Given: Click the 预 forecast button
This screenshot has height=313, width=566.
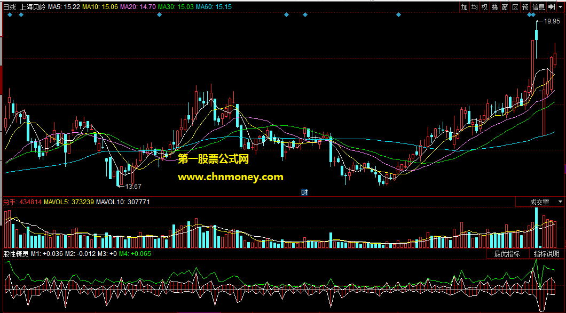Looking at the screenshot, I should point(525,6).
